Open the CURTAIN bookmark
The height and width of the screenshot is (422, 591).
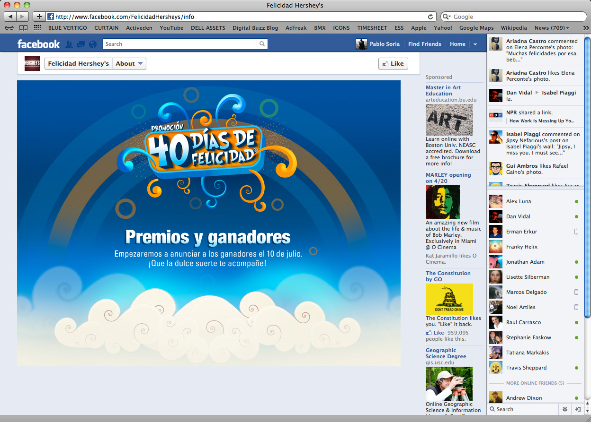107,28
